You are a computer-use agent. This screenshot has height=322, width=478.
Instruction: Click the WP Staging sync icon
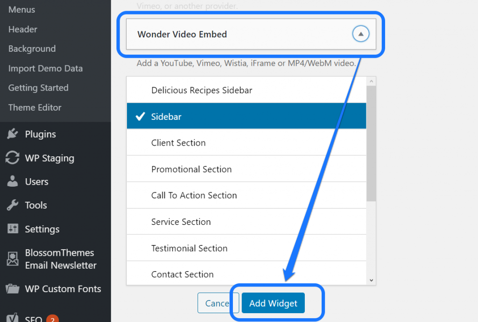pyautogui.click(x=12, y=158)
